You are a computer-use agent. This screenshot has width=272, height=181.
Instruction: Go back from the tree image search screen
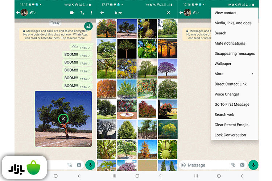[x=102, y=13]
